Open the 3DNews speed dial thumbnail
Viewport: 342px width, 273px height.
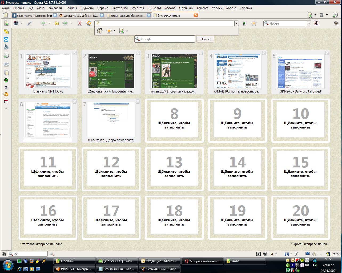[300, 71]
